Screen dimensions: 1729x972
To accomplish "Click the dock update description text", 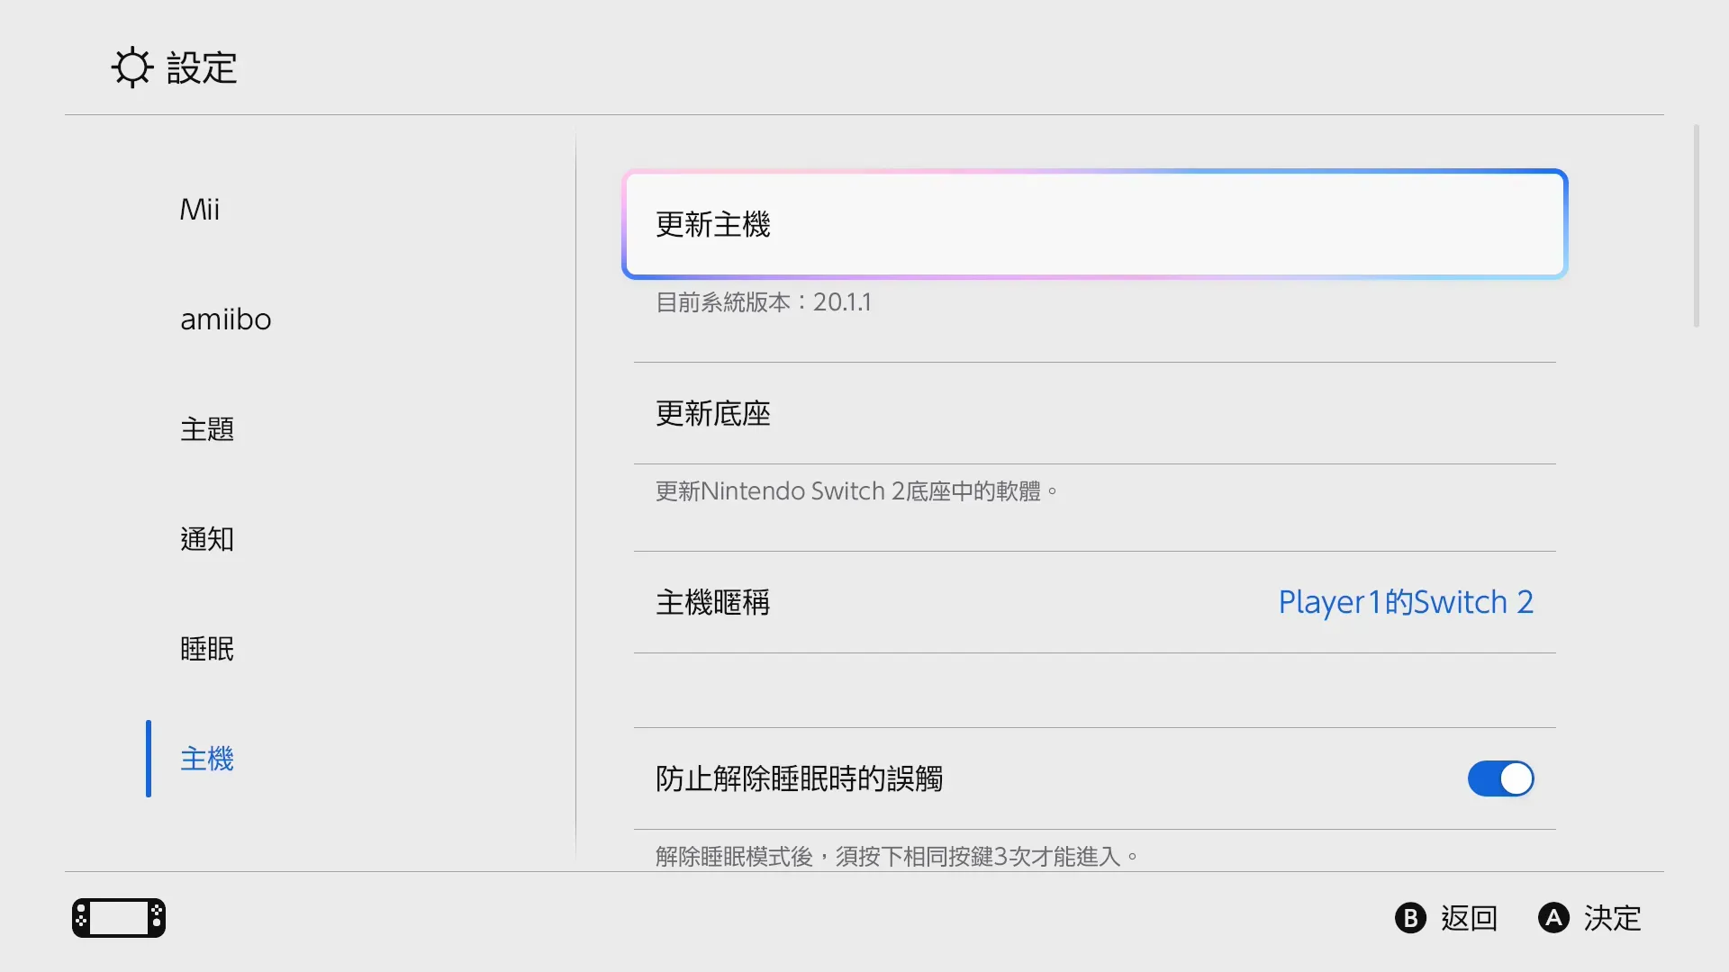I will click(x=857, y=491).
